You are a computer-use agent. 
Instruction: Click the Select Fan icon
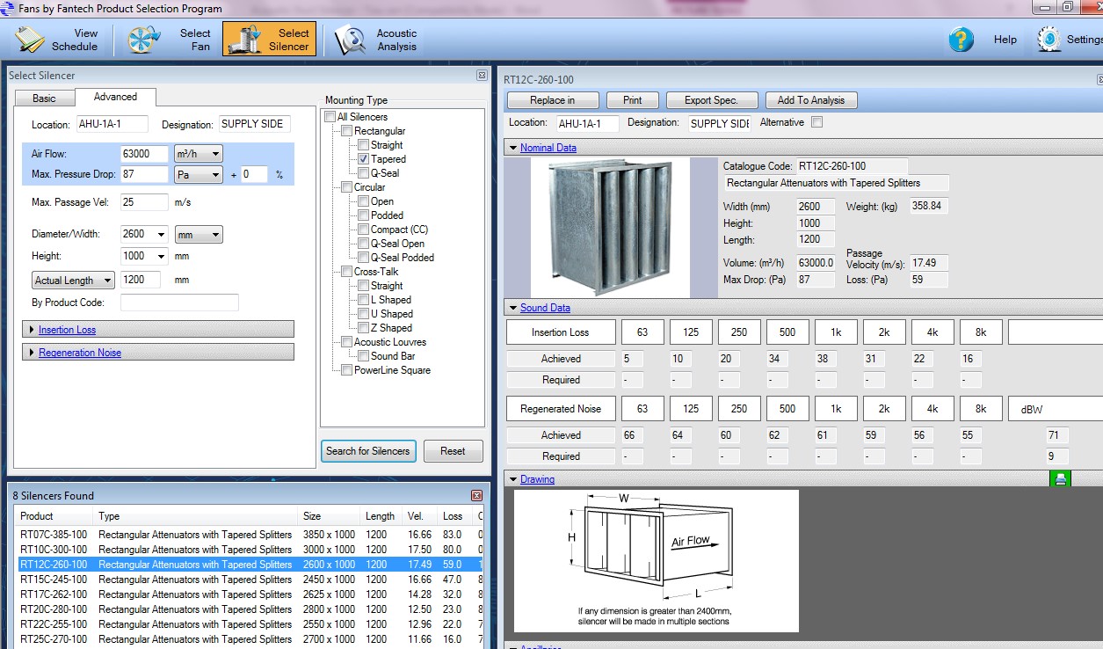point(145,40)
